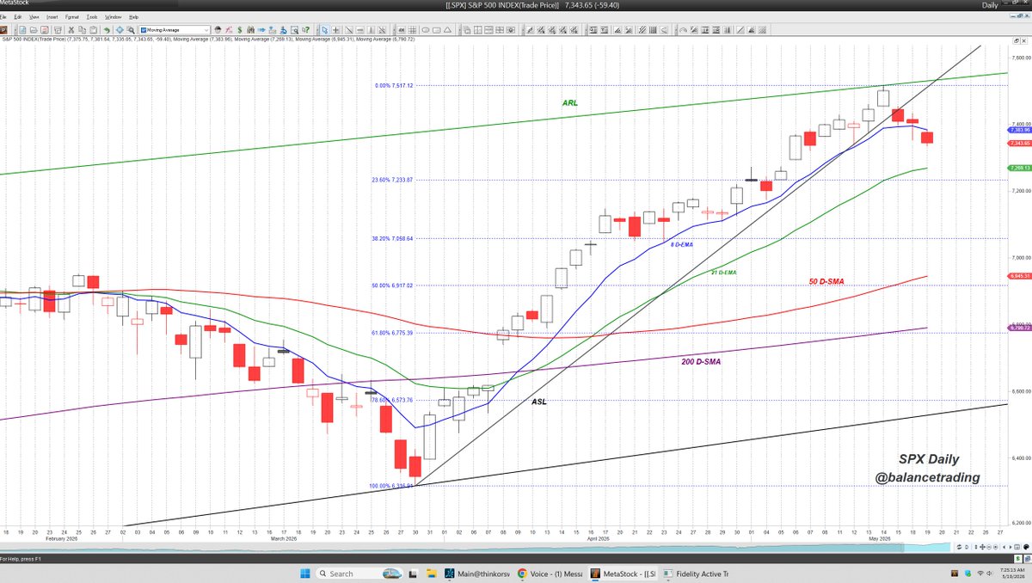Click the Daily periodicity label

click(x=990, y=5)
